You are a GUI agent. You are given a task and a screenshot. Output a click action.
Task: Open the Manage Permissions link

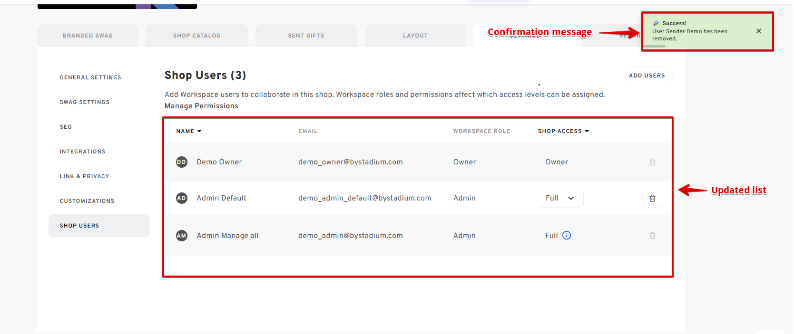[201, 106]
